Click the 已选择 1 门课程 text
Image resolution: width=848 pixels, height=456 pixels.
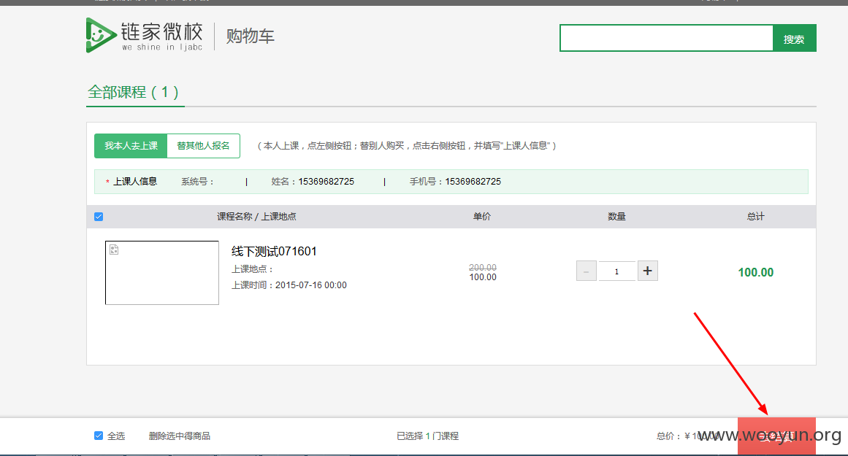pos(427,436)
